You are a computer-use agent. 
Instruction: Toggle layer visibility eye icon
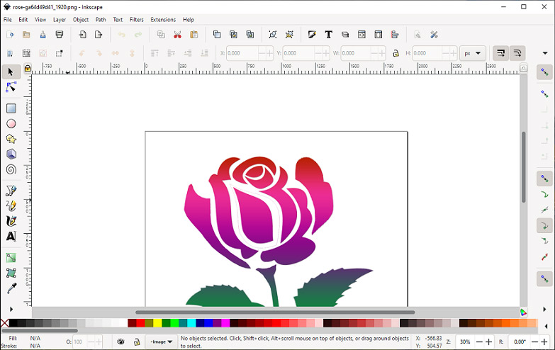coord(120,342)
